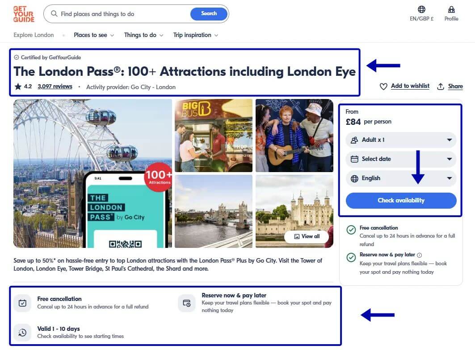Open the Tower of London photo
475x350 pixels.
coord(294,211)
